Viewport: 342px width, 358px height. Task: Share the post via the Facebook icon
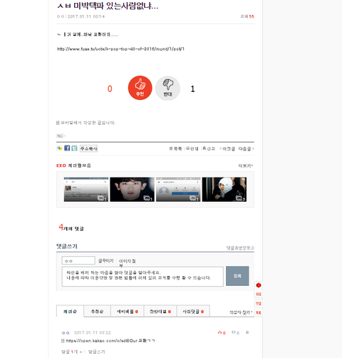(67, 148)
